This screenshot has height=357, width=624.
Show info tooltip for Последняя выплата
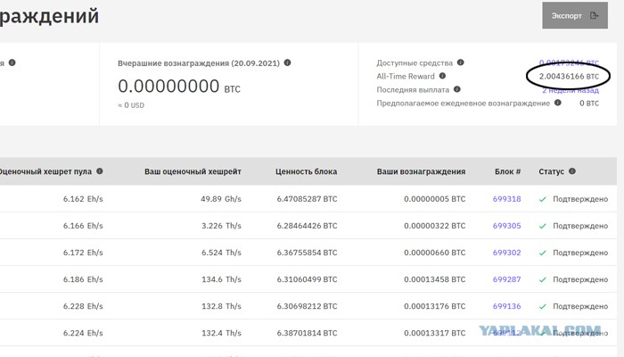456,89
